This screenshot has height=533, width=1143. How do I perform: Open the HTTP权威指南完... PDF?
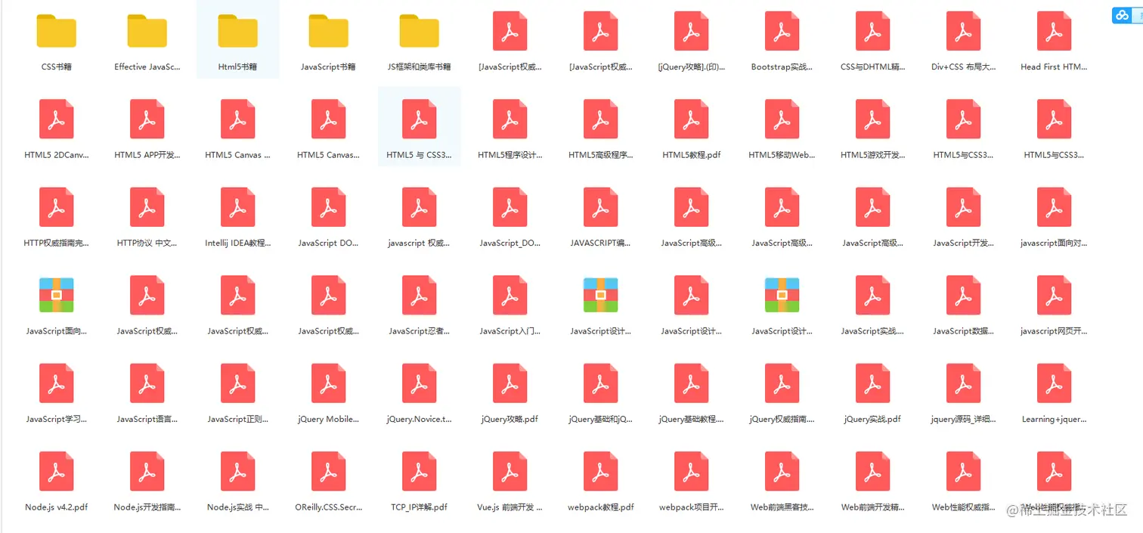(x=57, y=207)
